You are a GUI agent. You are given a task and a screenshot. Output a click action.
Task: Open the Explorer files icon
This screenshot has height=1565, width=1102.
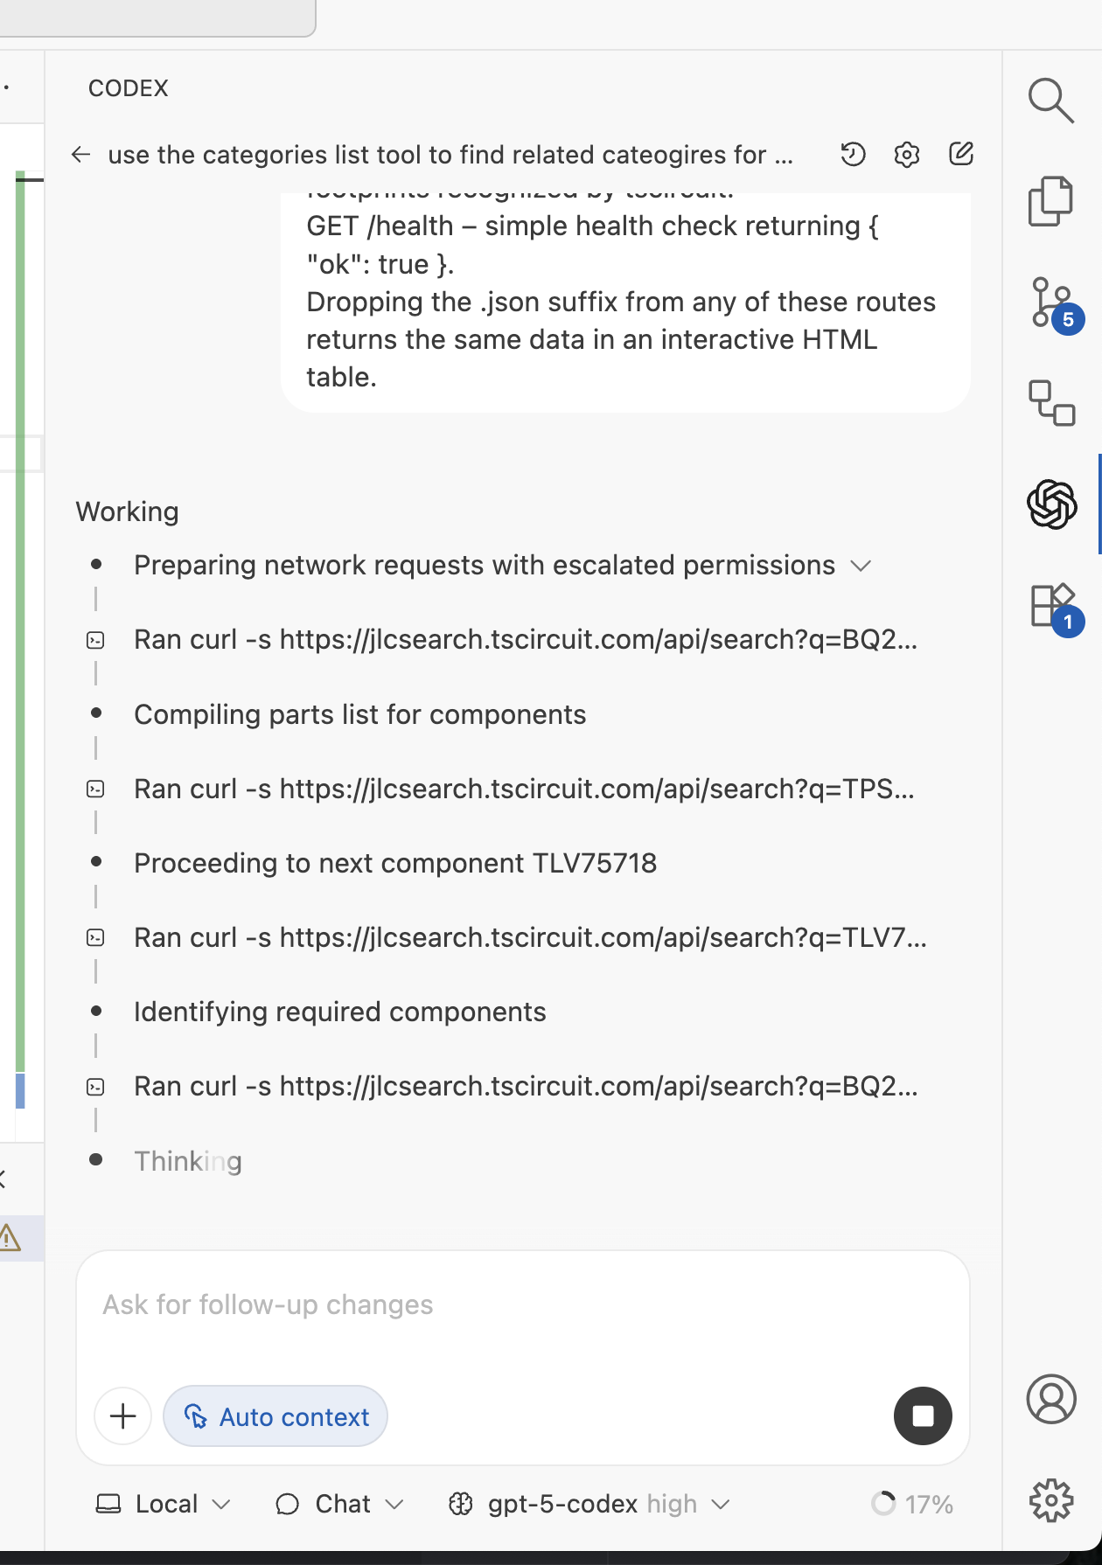(x=1050, y=201)
